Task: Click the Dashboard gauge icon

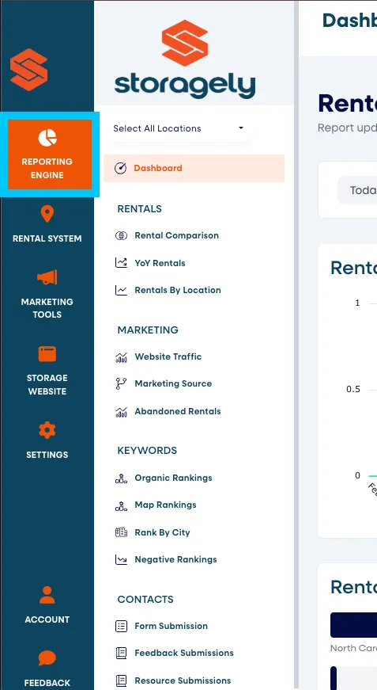Action: pos(120,168)
